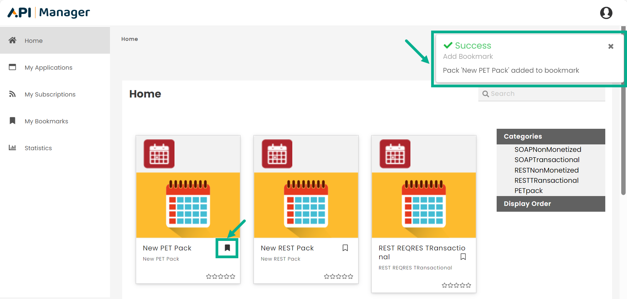Bookmark the New REST Pack
The height and width of the screenshot is (299, 627).
345,248
